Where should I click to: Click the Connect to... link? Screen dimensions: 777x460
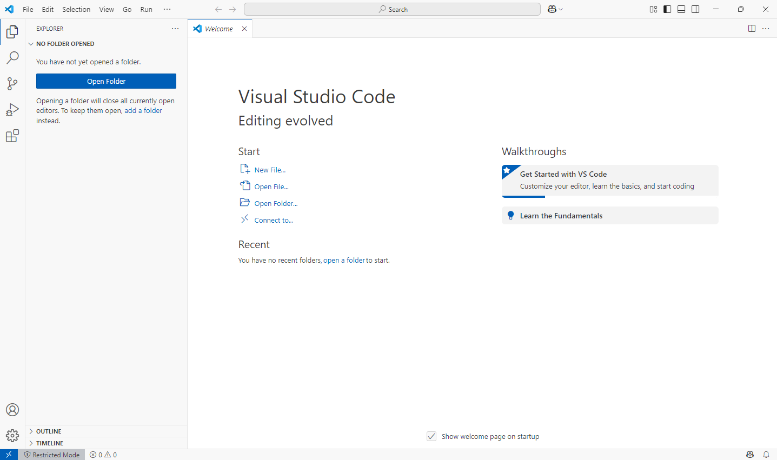coord(274,220)
